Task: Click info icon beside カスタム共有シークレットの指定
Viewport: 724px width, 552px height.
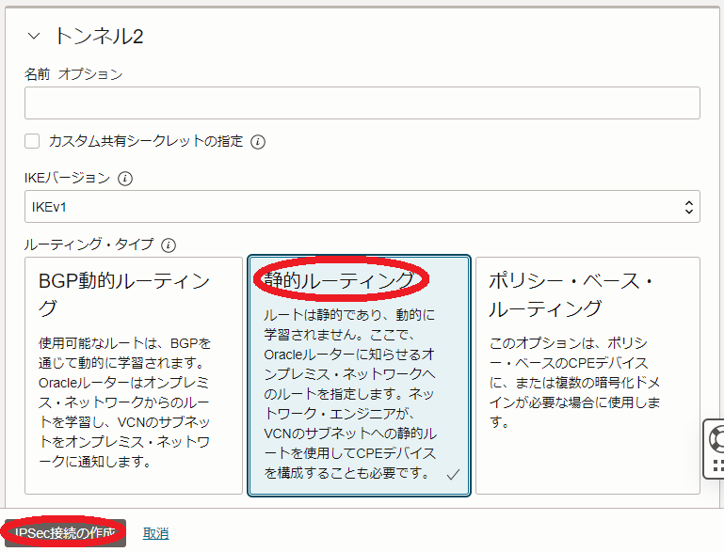Action: click(258, 142)
